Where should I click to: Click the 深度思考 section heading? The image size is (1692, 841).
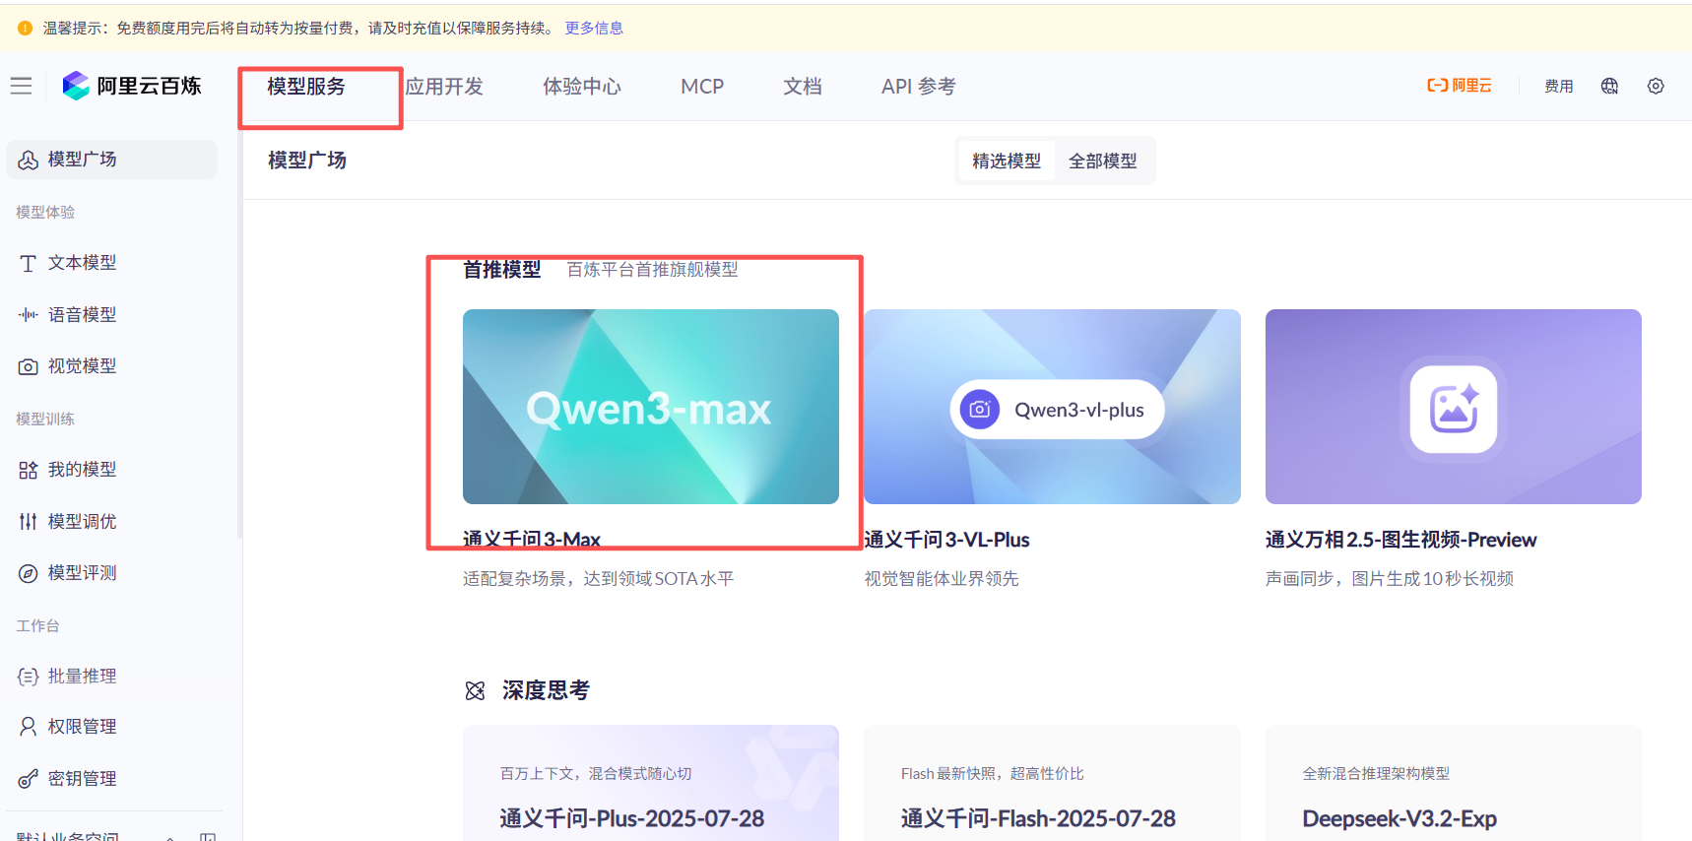(546, 691)
